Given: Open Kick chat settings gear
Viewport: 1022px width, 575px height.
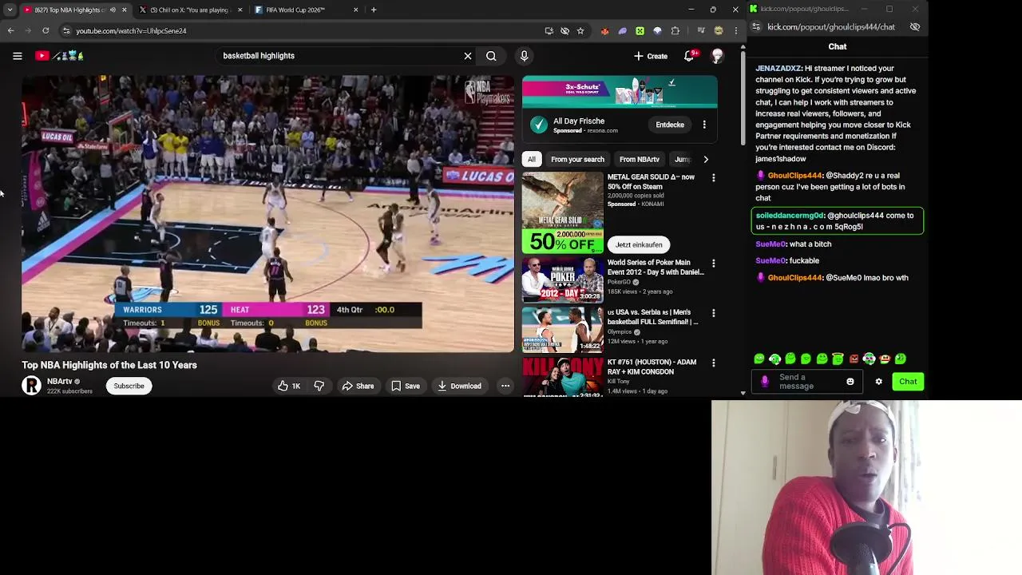Looking at the screenshot, I should pyautogui.click(x=879, y=382).
